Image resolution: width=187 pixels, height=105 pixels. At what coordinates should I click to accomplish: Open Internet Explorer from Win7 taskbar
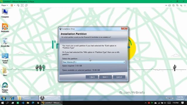coord(12,98)
